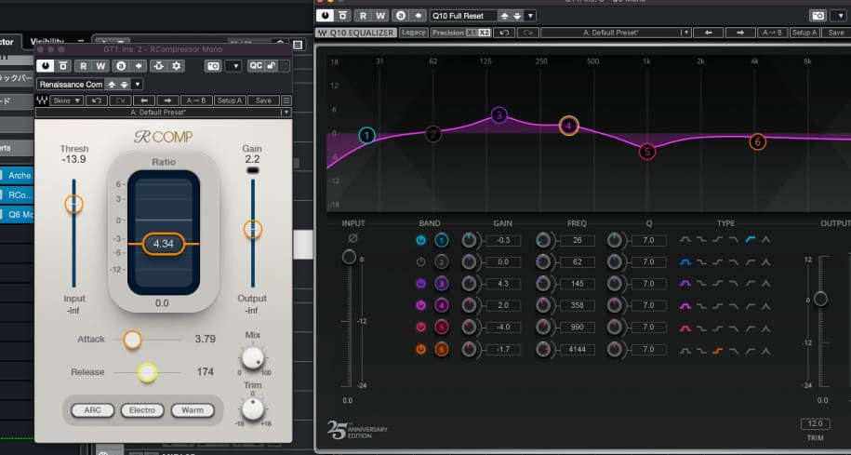Open the Skins dropdown in RCompressor
The height and width of the screenshot is (455, 851).
click(67, 100)
